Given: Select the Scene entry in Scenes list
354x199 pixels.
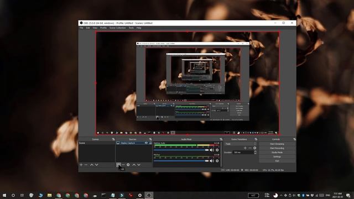Looking at the screenshot, I should coord(97,143).
